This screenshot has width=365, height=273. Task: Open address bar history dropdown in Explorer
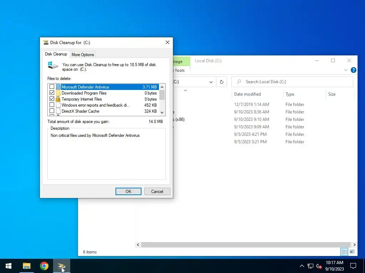point(211,82)
